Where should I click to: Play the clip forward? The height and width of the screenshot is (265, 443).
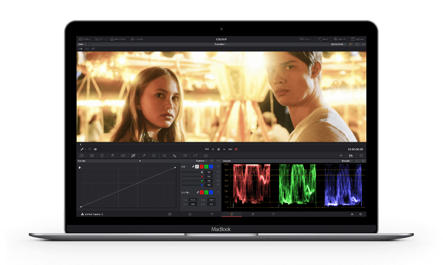point(225,149)
